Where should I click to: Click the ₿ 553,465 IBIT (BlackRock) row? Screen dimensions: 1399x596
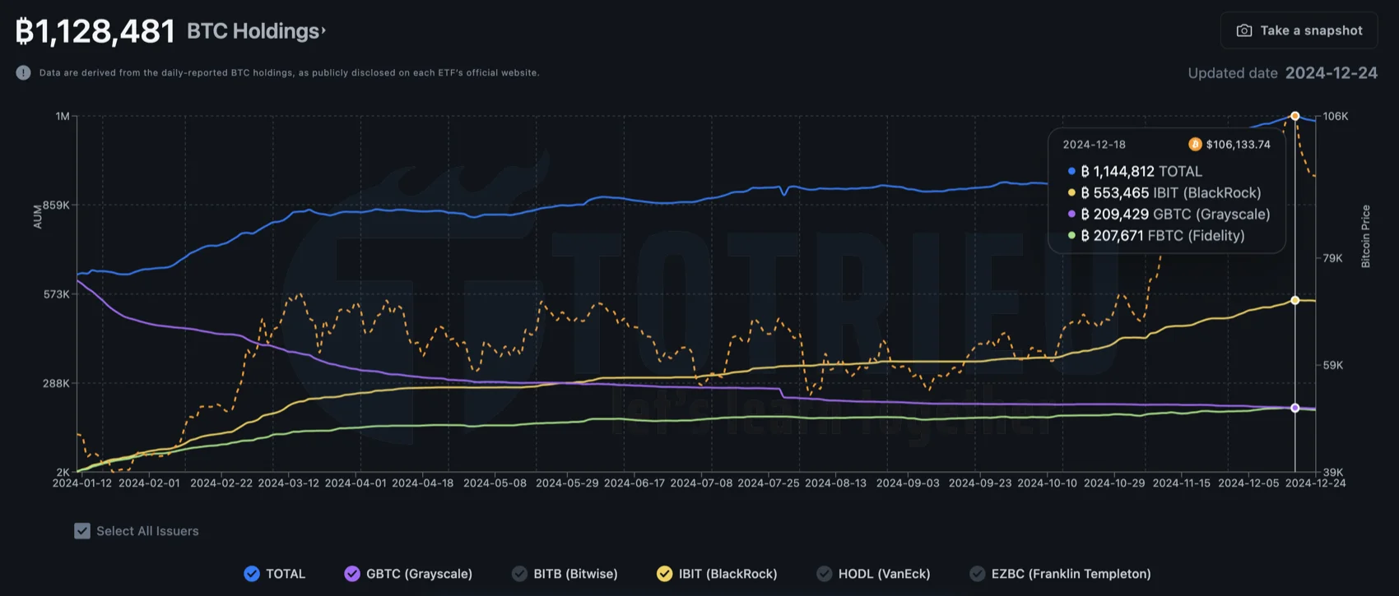[x=1164, y=192]
